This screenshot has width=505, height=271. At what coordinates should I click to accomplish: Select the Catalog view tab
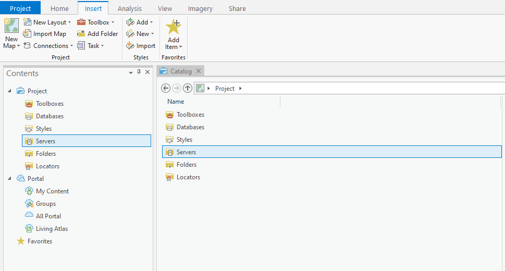tap(181, 71)
